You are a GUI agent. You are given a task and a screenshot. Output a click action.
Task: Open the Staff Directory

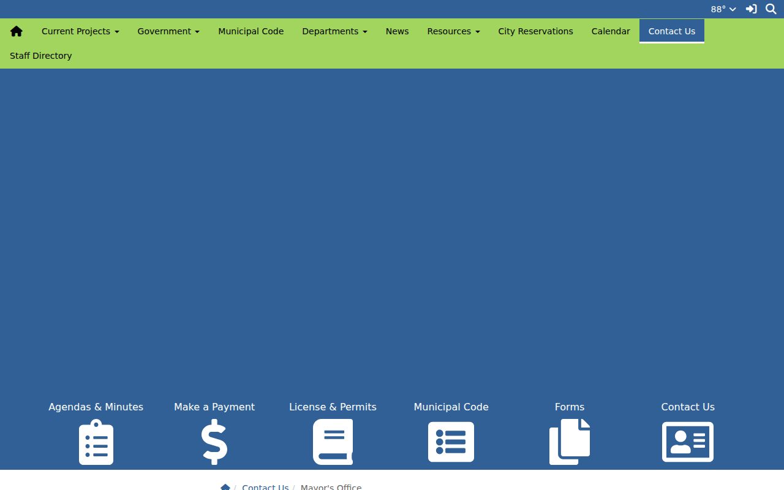(x=41, y=56)
